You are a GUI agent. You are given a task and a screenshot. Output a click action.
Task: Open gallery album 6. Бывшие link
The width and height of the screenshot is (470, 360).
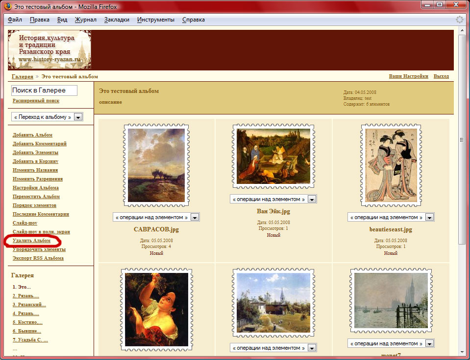coord(26,331)
